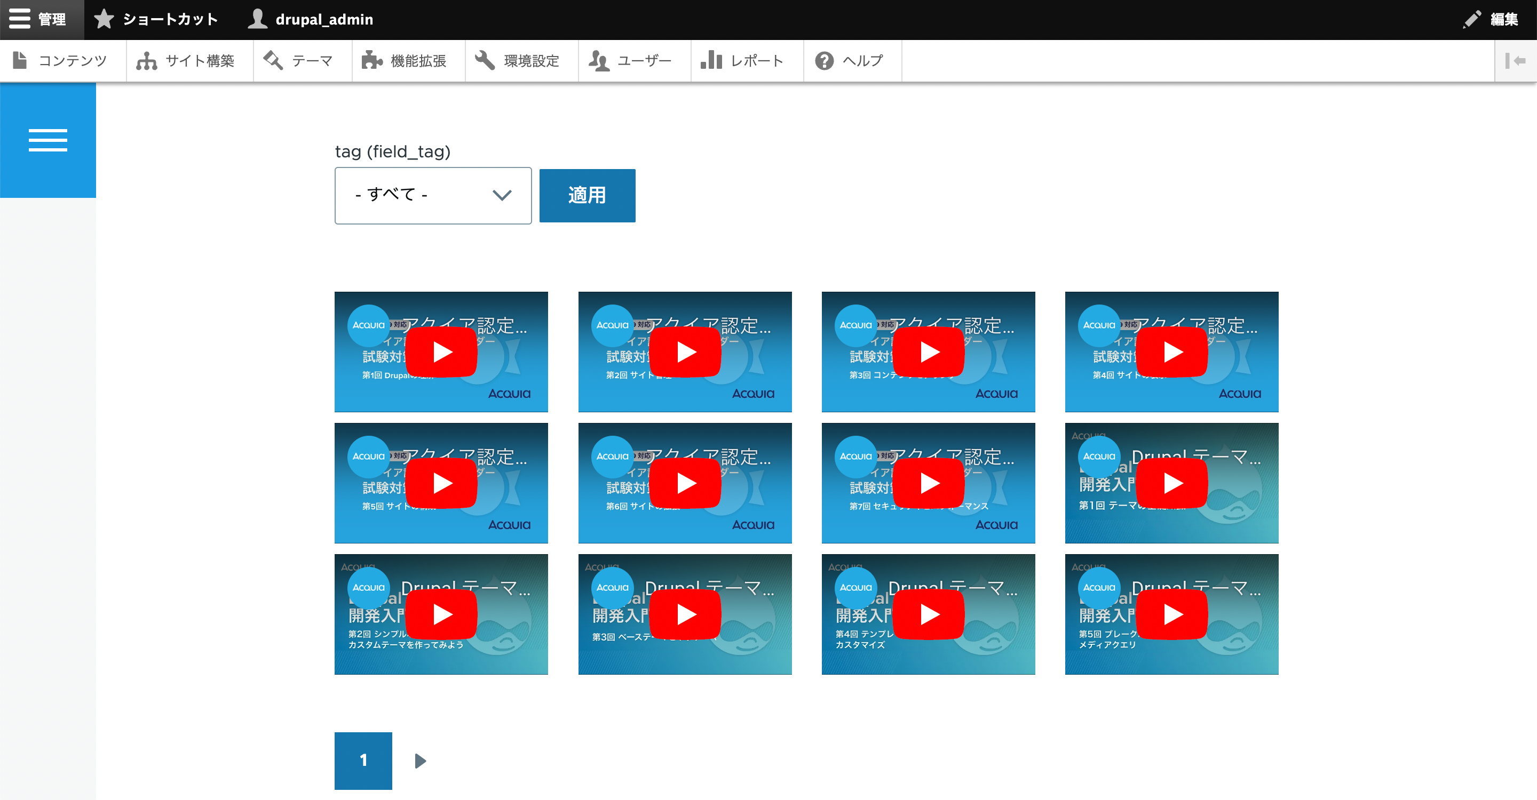Play the 第5回 アクイア認定 video
The width and height of the screenshot is (1537, 800).
[x=441, y=483]
